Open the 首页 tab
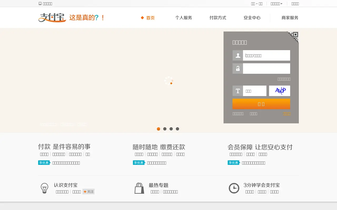 (x=151, y=18)
